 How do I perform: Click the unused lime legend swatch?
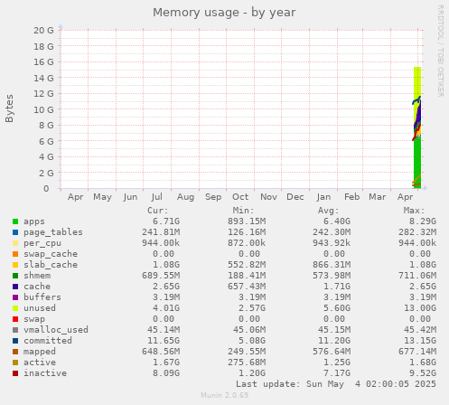click(15, 308)
